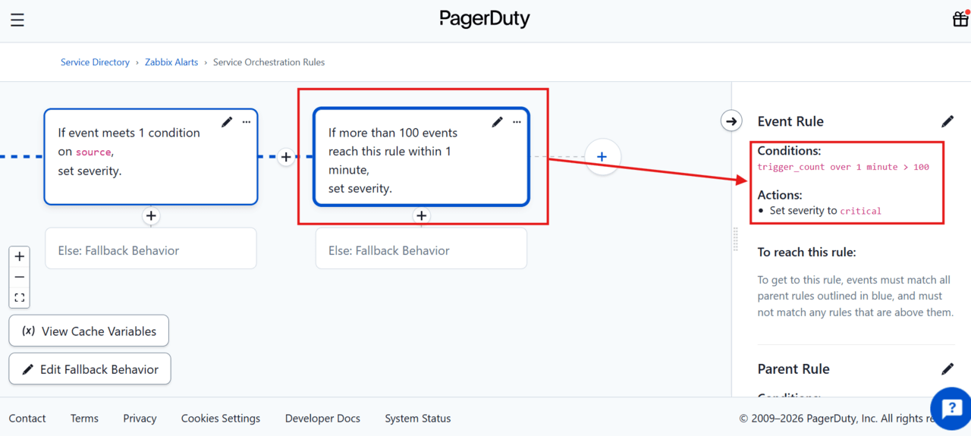Viewport: 971px width, 436px height.
Task: Zoom in on the rules canvas
Action: point(20,256)
